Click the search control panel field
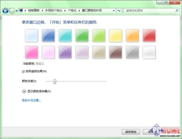Screen dimensions: 182x139 [152, 11]
